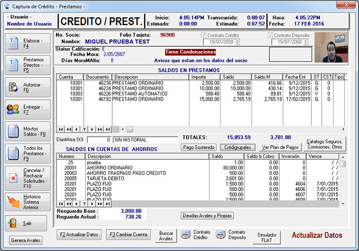Image resolution: width=359 pixels, height=251 pixels.
Task: Toggle the Contrato Deposito checkbox
Action: click(270, 35)
